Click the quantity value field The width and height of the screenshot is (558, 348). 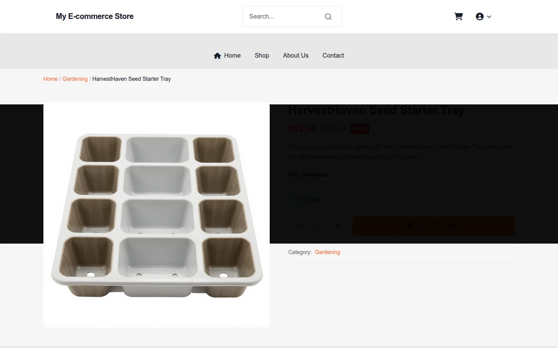[x=317, y=226]
